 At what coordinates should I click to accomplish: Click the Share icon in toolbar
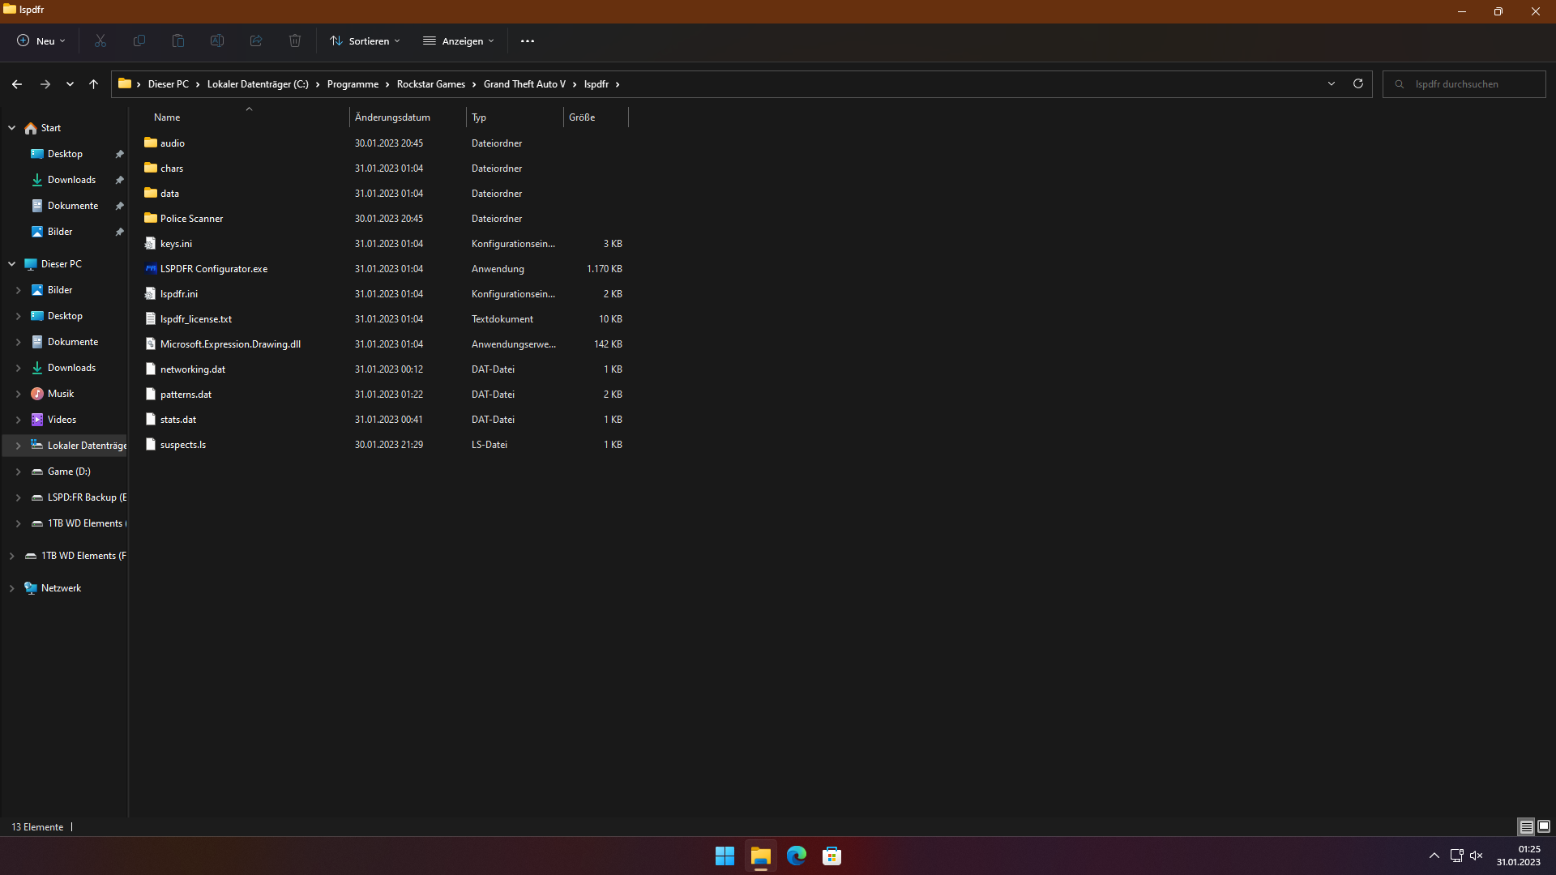coord(256,41)
